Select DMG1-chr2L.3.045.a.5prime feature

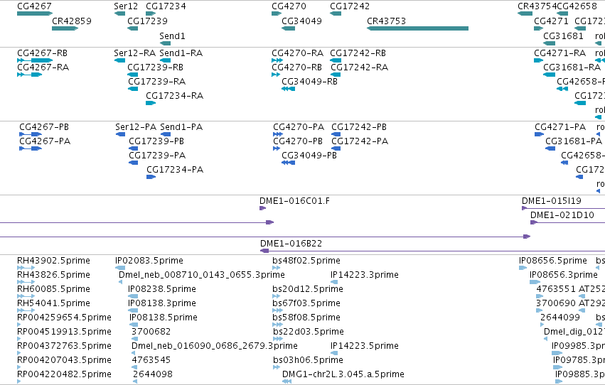[287, 381]
